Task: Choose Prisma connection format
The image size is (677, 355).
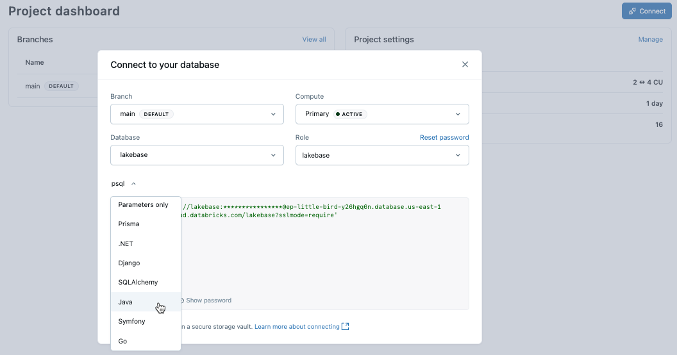Action: pos(129,224)
